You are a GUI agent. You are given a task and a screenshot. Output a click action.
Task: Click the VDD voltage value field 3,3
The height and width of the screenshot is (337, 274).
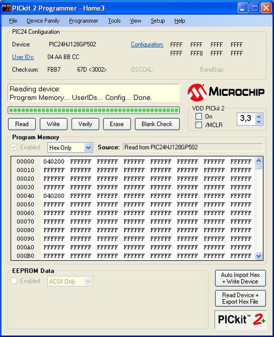[246, 118]
